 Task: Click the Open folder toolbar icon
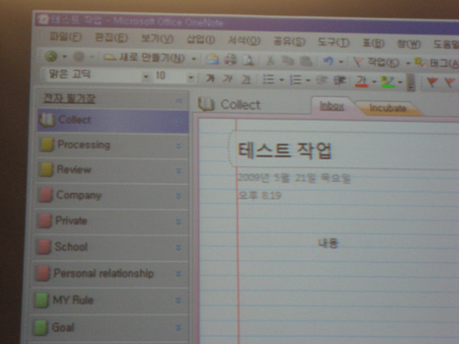coord(212,59)
